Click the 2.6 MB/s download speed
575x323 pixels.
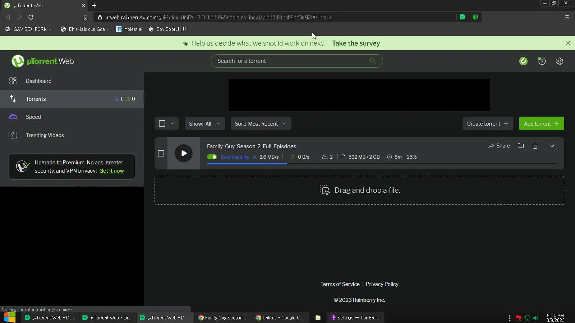(x=269, y=157)
